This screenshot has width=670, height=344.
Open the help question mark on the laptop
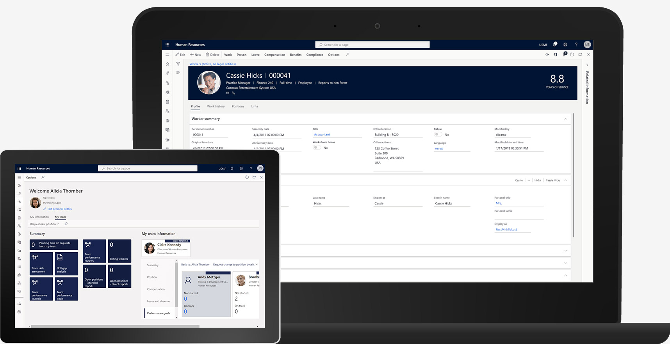click(576, 45)
